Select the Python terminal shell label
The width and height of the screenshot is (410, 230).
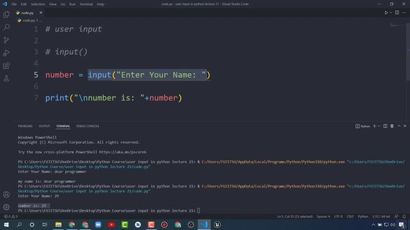[x=363, y=126]
